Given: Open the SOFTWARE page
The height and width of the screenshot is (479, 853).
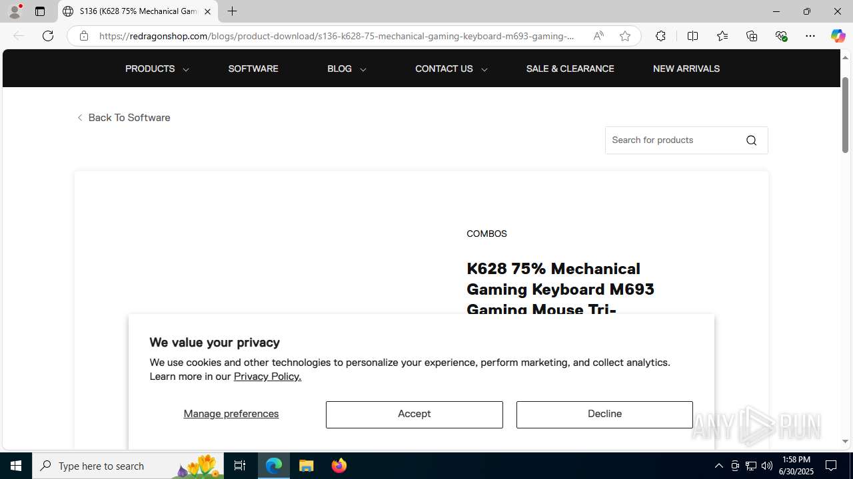Looking at the screenshot, I should [x=253, y=69].
